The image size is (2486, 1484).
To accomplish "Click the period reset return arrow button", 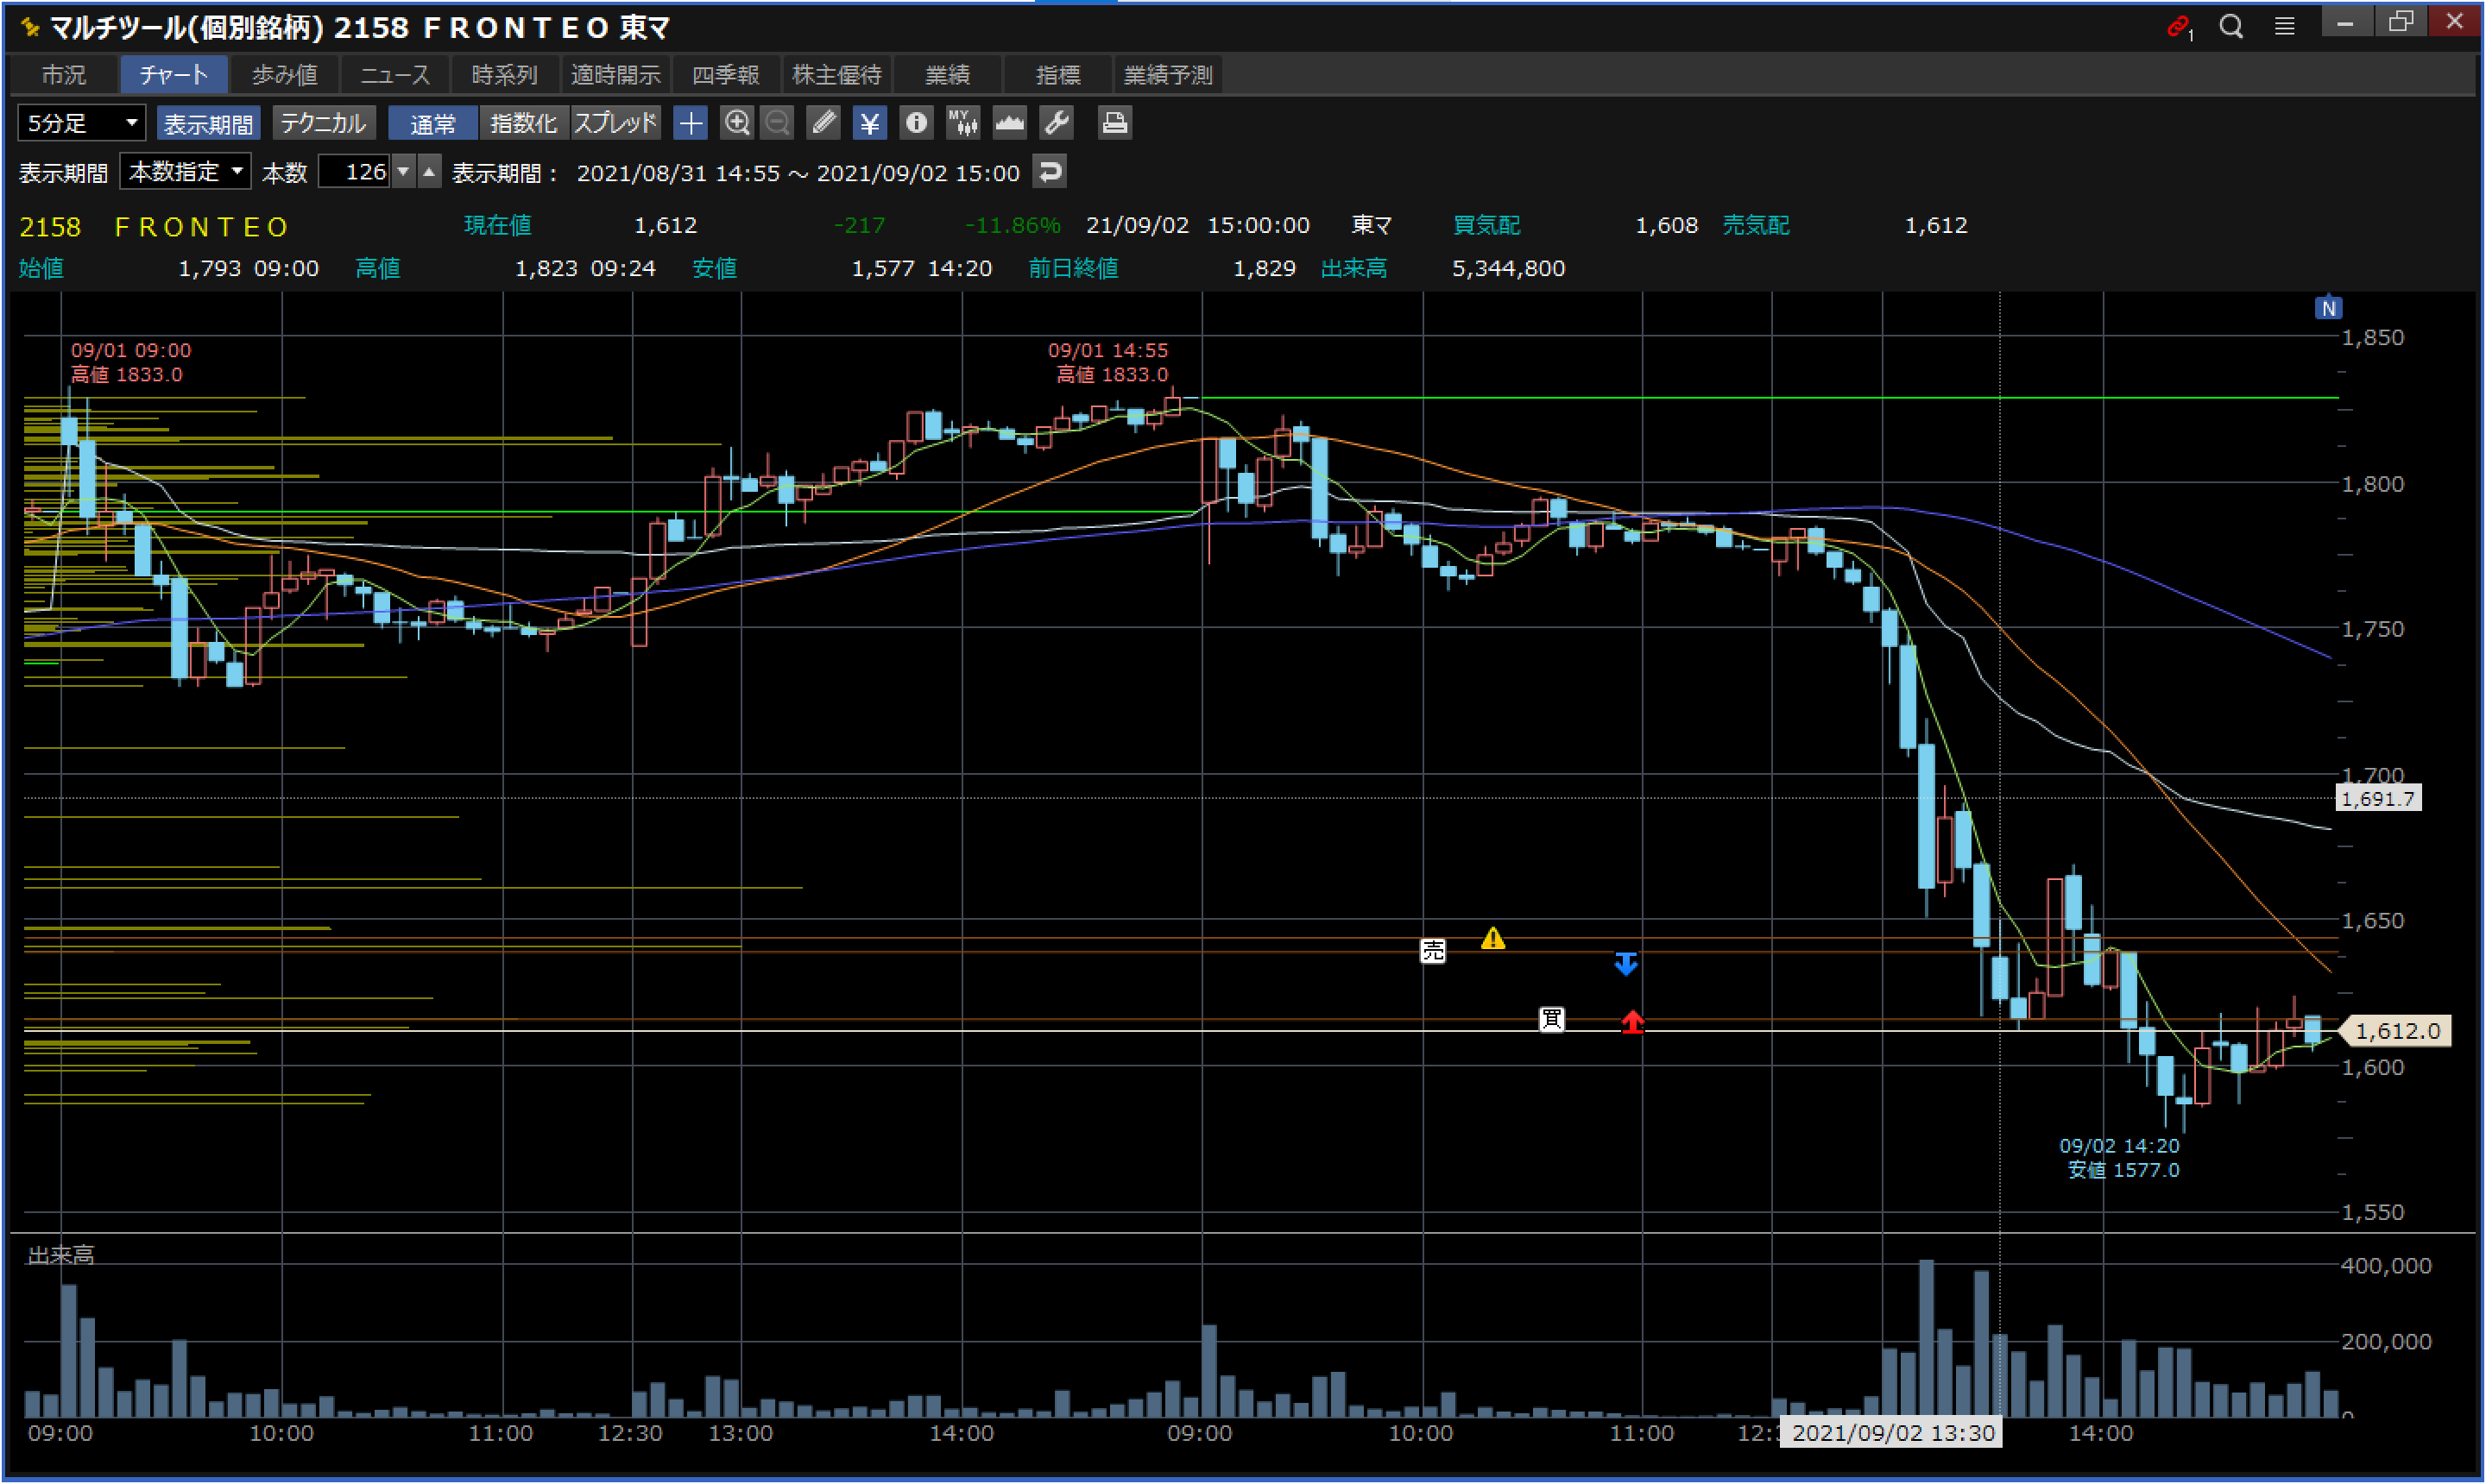I will [1050, 172].
